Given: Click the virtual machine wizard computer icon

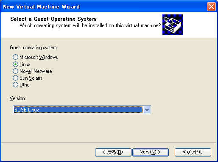Looking at the screenshot, I should coord(173,25).
